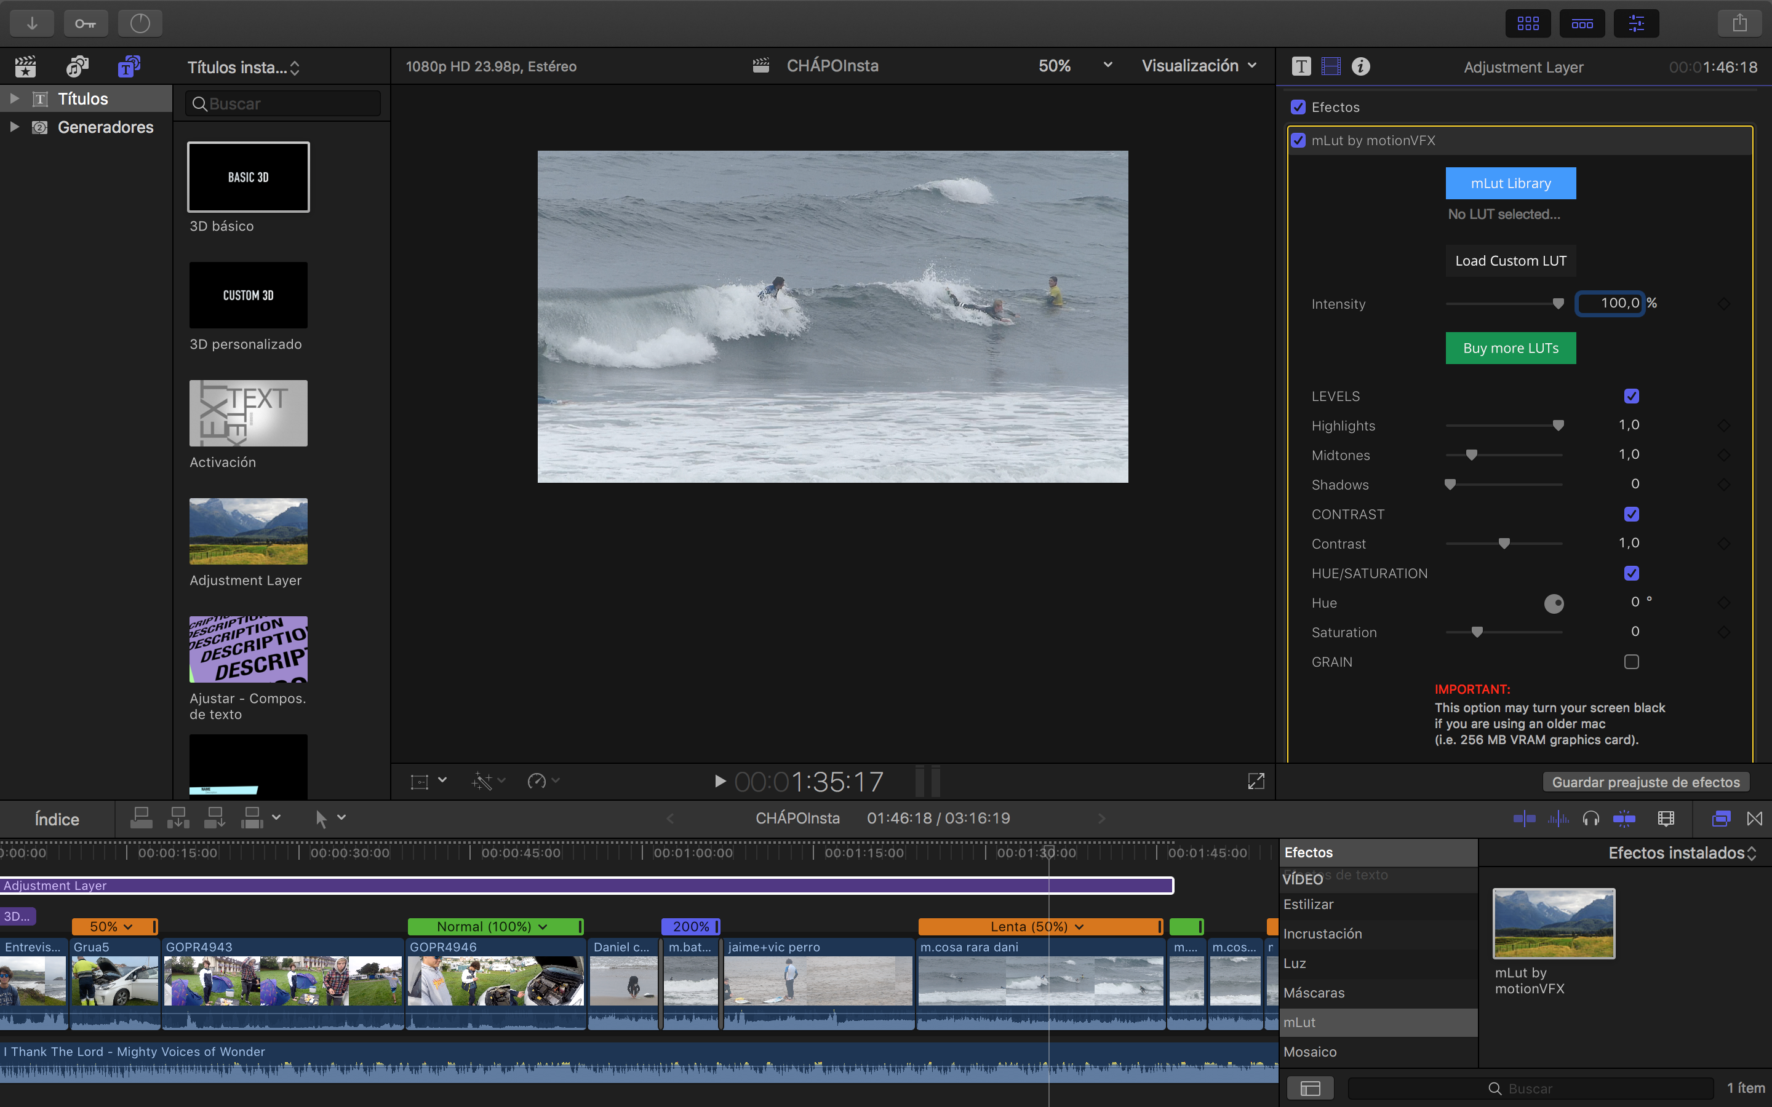
Task: Open titles and generators sidebar icon
Action: [x=129, y=66]
